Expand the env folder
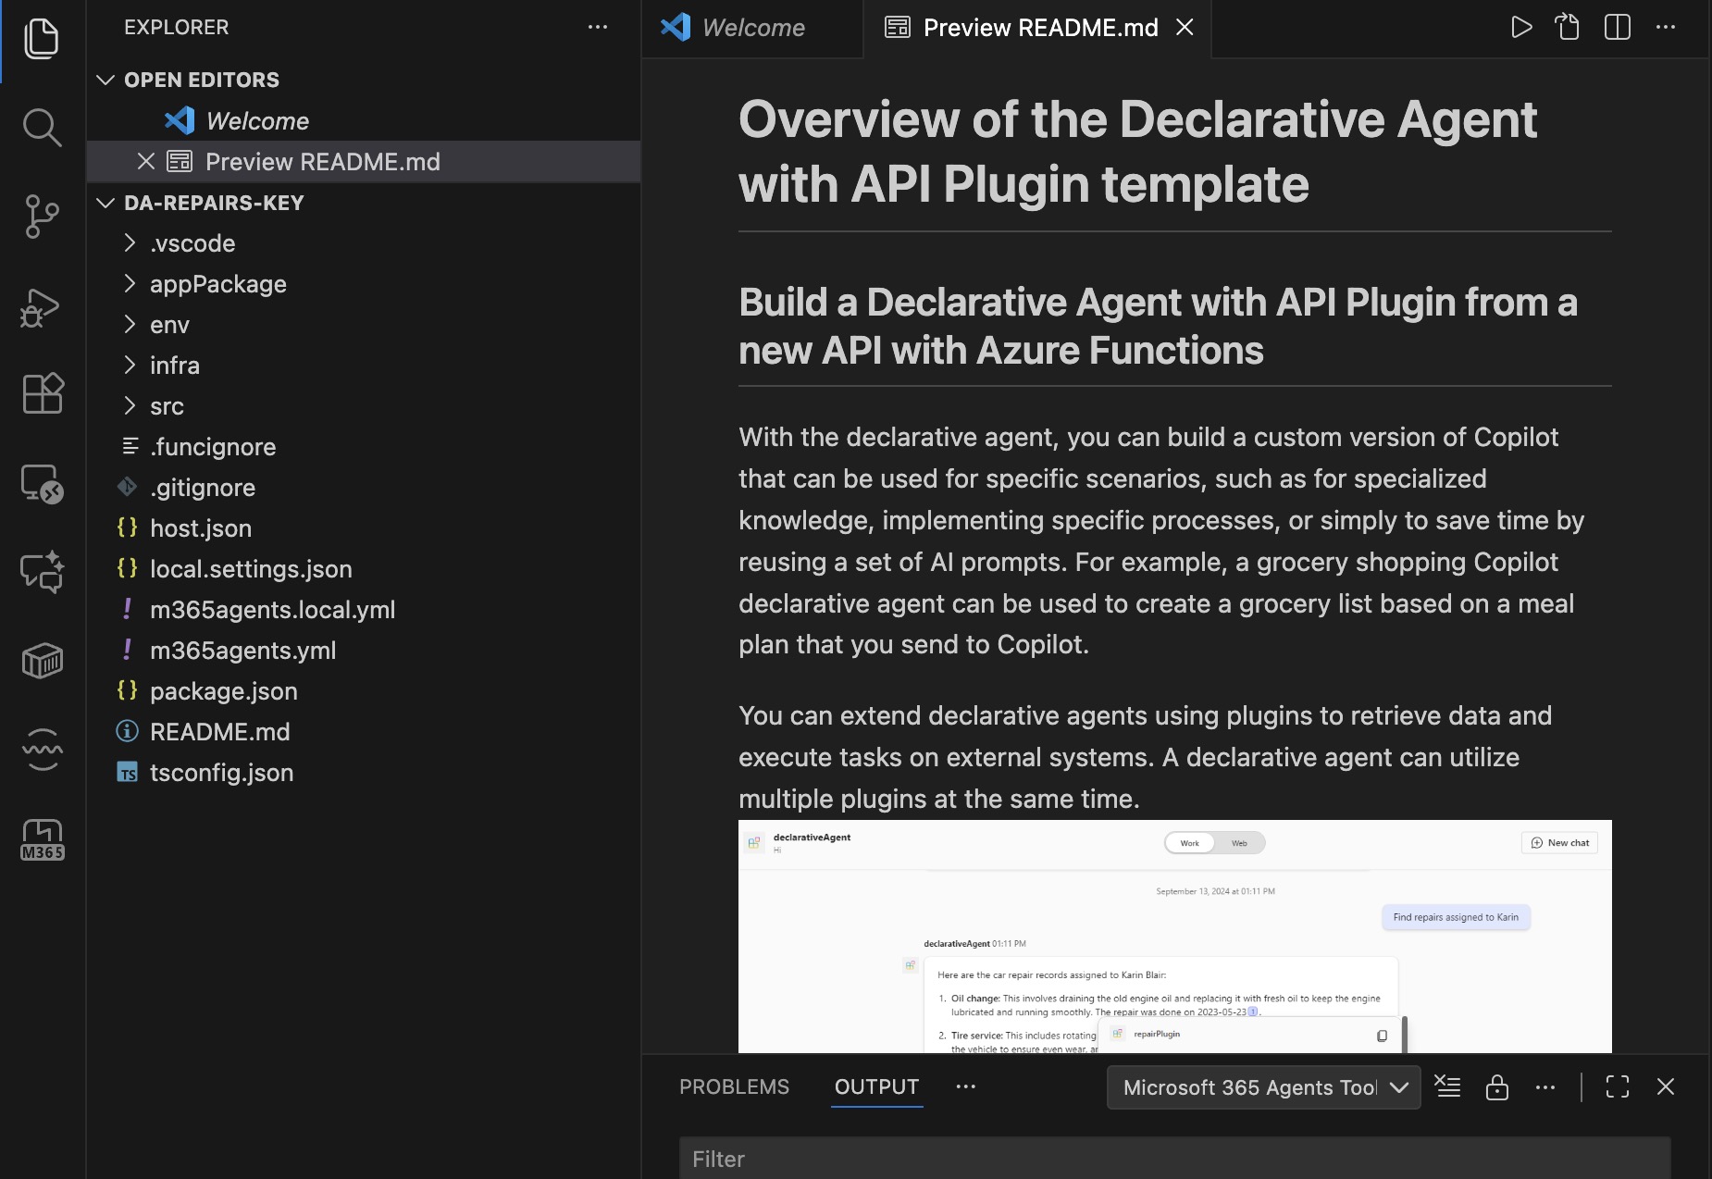Viewport: 1712px width, 1179px height. [130, 325]
